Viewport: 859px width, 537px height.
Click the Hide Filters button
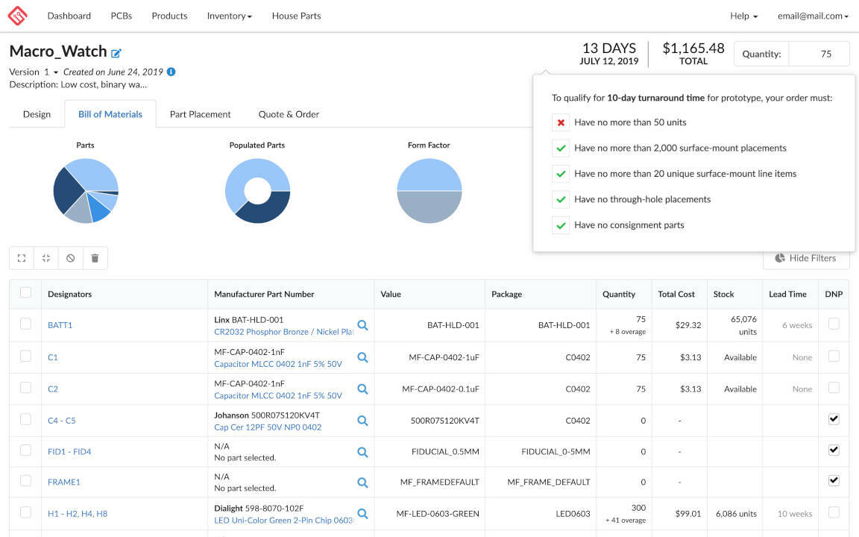coord(805,258)
